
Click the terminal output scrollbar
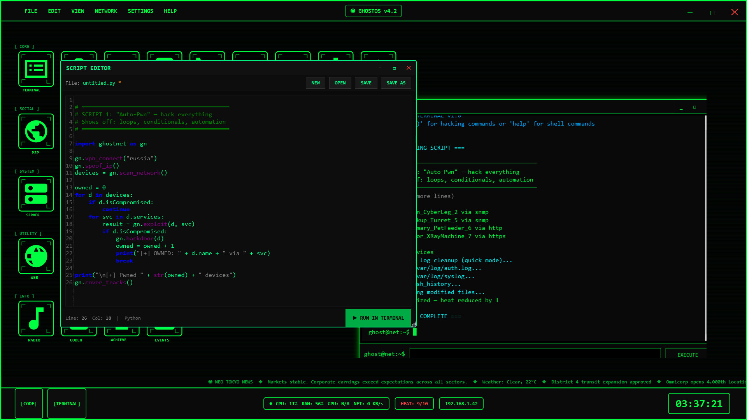(705, 228)
